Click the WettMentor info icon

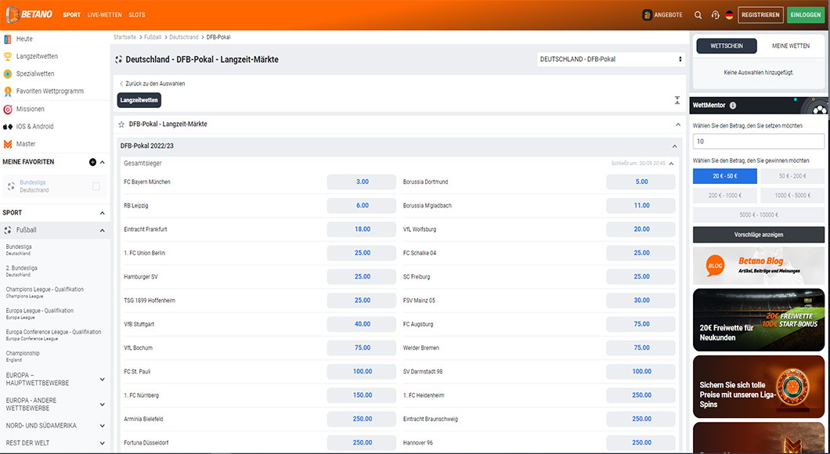coord(733,106)
